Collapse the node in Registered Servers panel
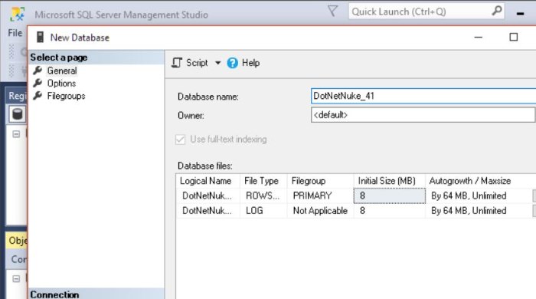The width and height of the screenshot is (536, 299). point(16,133)
